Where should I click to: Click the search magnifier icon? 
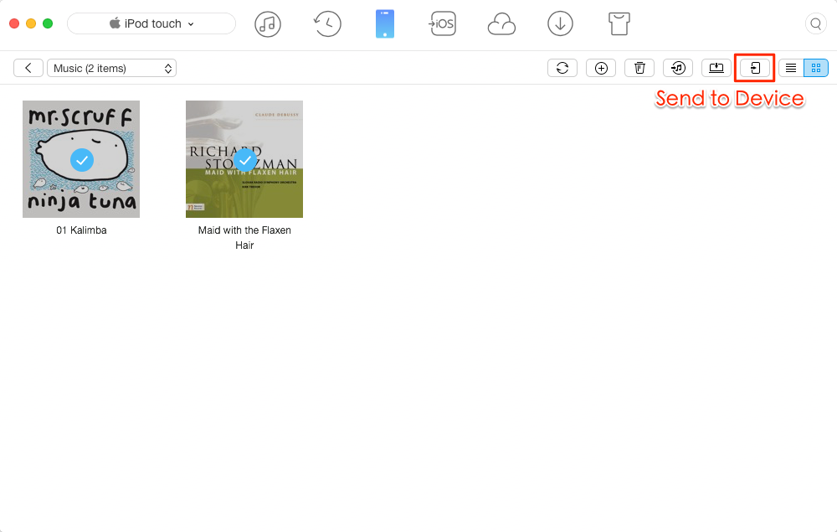point(815,24)
